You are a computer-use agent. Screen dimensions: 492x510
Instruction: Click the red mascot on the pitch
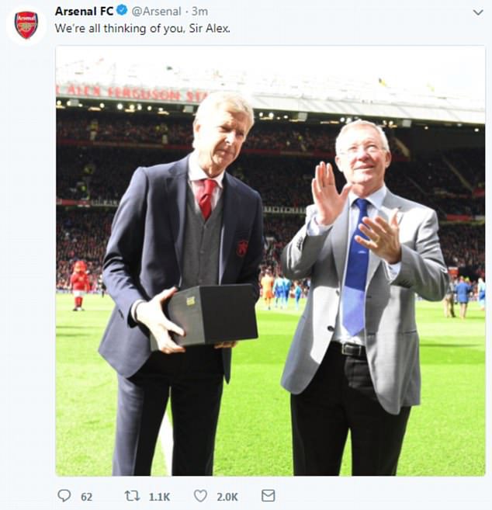click(x=79, y=285)
